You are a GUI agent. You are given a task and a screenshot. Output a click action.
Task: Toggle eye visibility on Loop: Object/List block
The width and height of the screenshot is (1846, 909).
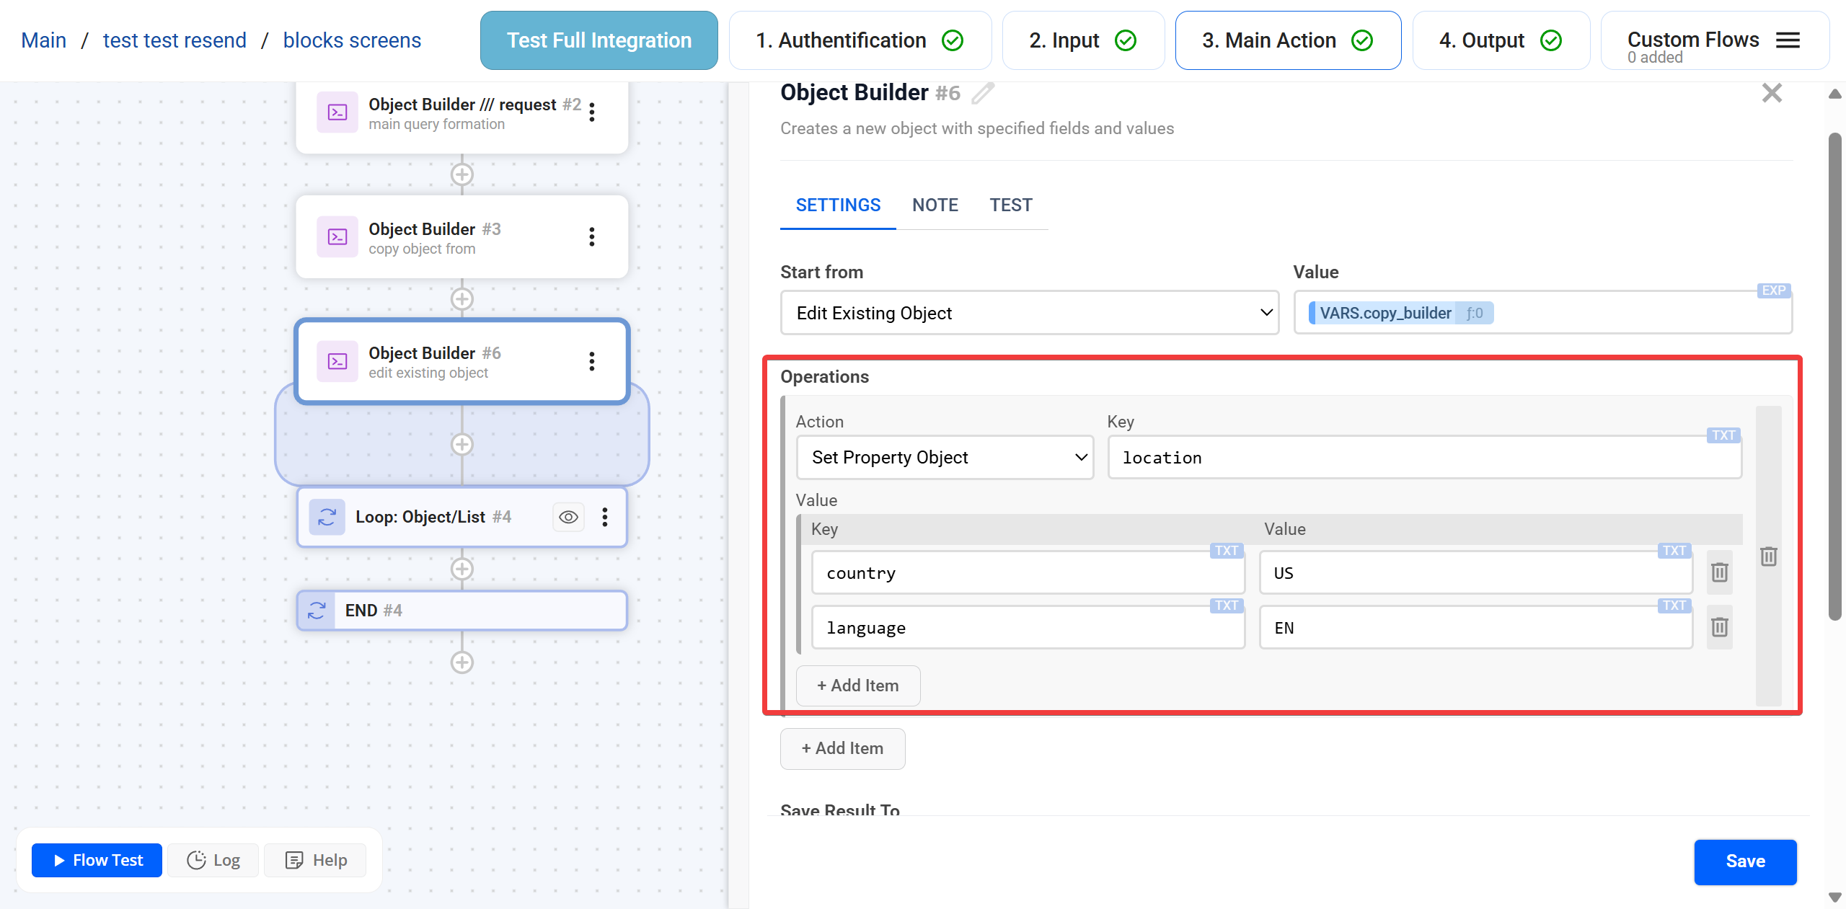[568, 517]
